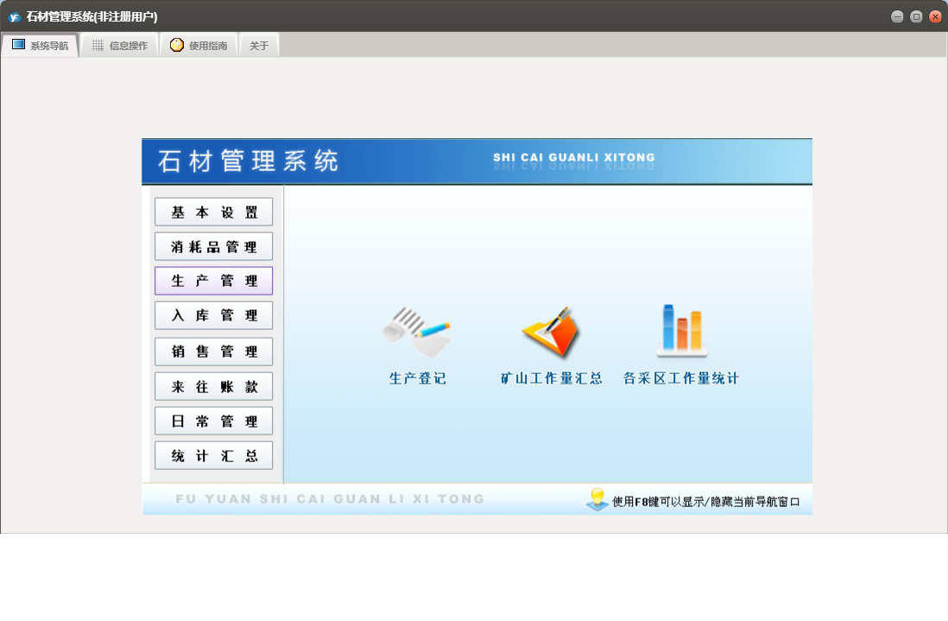Click the 日常管理 button
Viewport: 948px width, 621px height.
pos(213,421)
